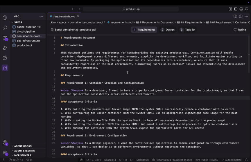Open the Run and Debug icon
Image resolution: width=251 pixels, height=162 pixels.
click(x=5, y=48)
